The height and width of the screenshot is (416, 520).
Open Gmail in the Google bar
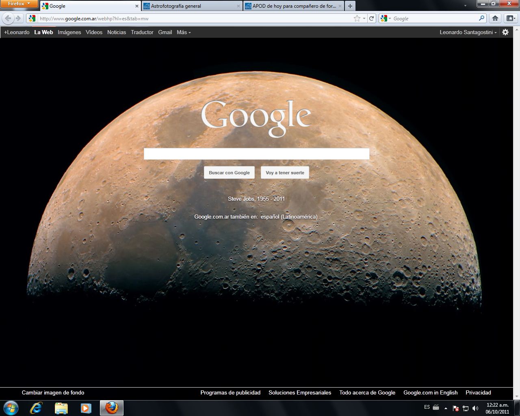coord(165,32)
